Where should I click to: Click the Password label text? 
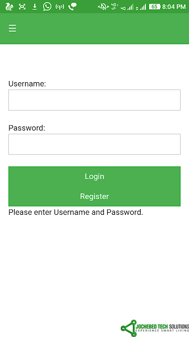click(27, 128)
